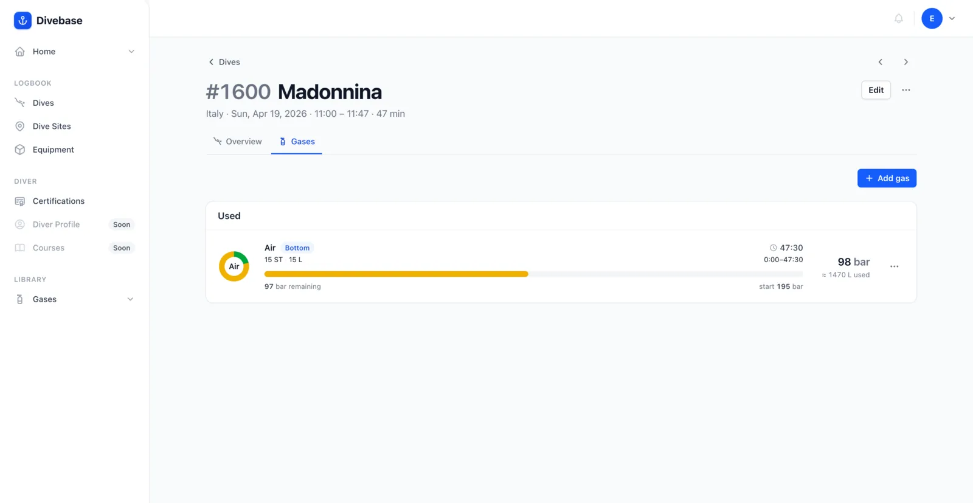Click the Divebase anchor logo icon
This screenshot has height=503, width=973.
[x=23, y=21]
